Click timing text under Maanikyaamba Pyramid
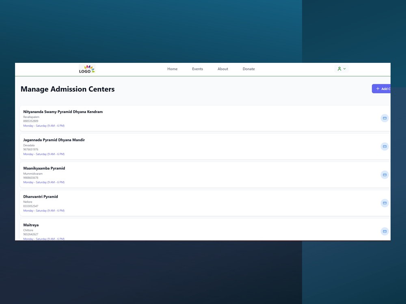The height and width of the screenshot is (304, 406). pyautogui.click(x=44, y=182)
